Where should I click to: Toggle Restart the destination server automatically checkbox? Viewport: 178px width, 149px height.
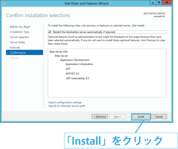coord(50,32)
